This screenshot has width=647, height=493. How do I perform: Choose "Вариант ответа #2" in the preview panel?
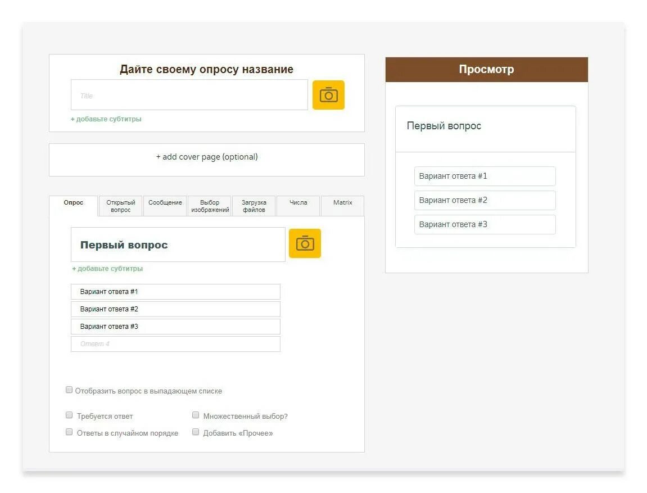coord(485,200)
